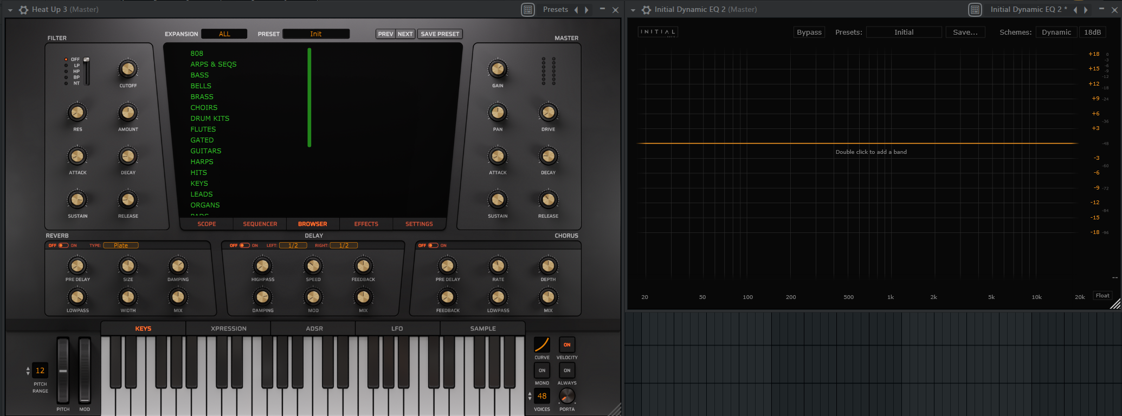Toggle the MONO ON button

point(542,370)
